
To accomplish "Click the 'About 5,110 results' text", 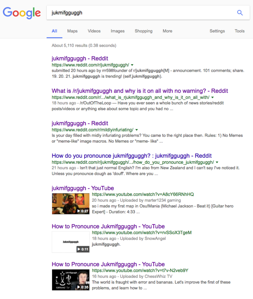I will click(84, 45).
